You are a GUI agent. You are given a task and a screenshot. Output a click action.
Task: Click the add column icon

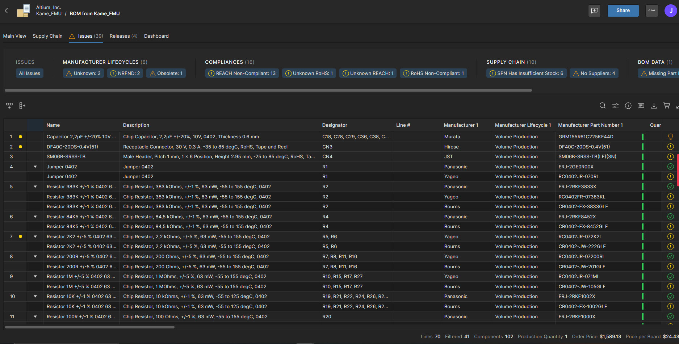coord(22,105)
